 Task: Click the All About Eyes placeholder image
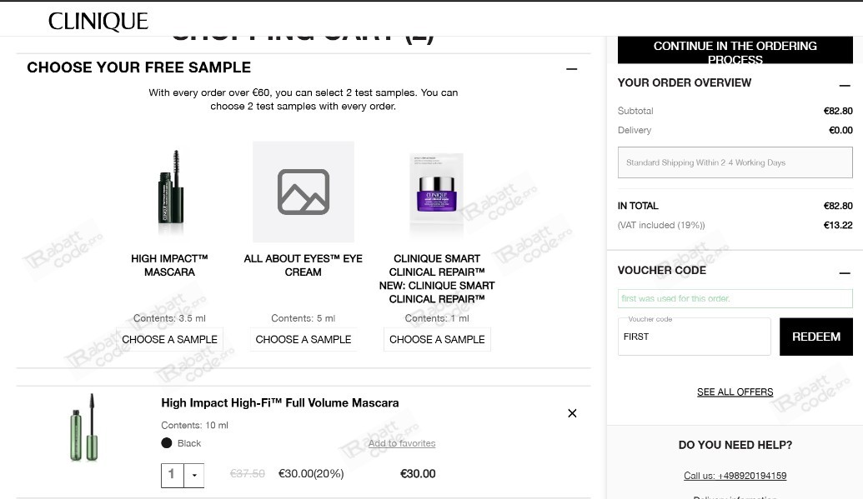coord(304,192)
